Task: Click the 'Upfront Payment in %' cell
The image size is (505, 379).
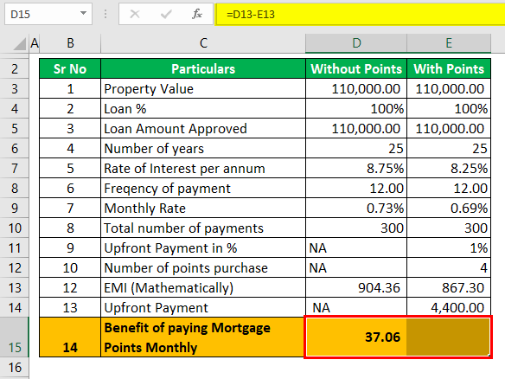Action: click(203, 247)
